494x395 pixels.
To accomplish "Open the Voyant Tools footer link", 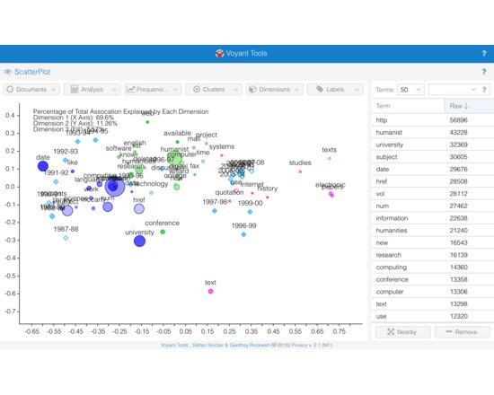I will click(174, 345).
